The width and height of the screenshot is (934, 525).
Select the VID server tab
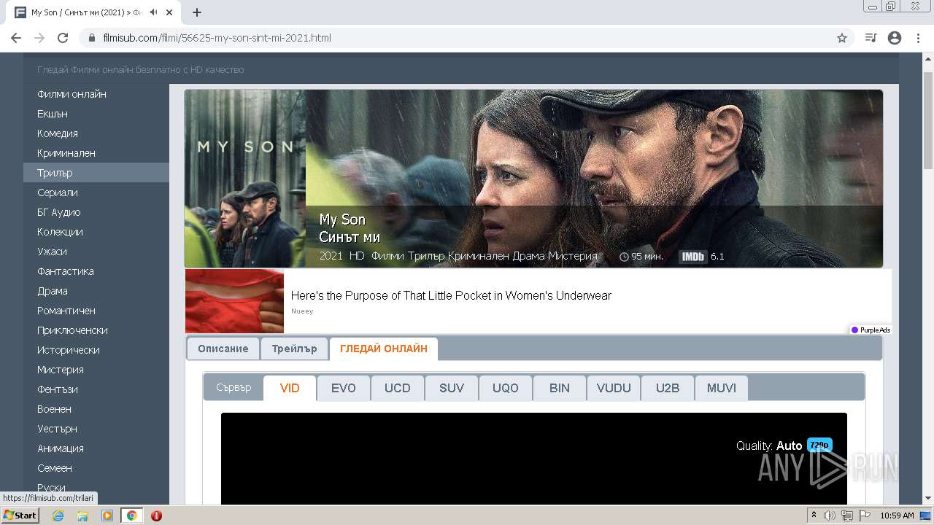pos(290,388)
